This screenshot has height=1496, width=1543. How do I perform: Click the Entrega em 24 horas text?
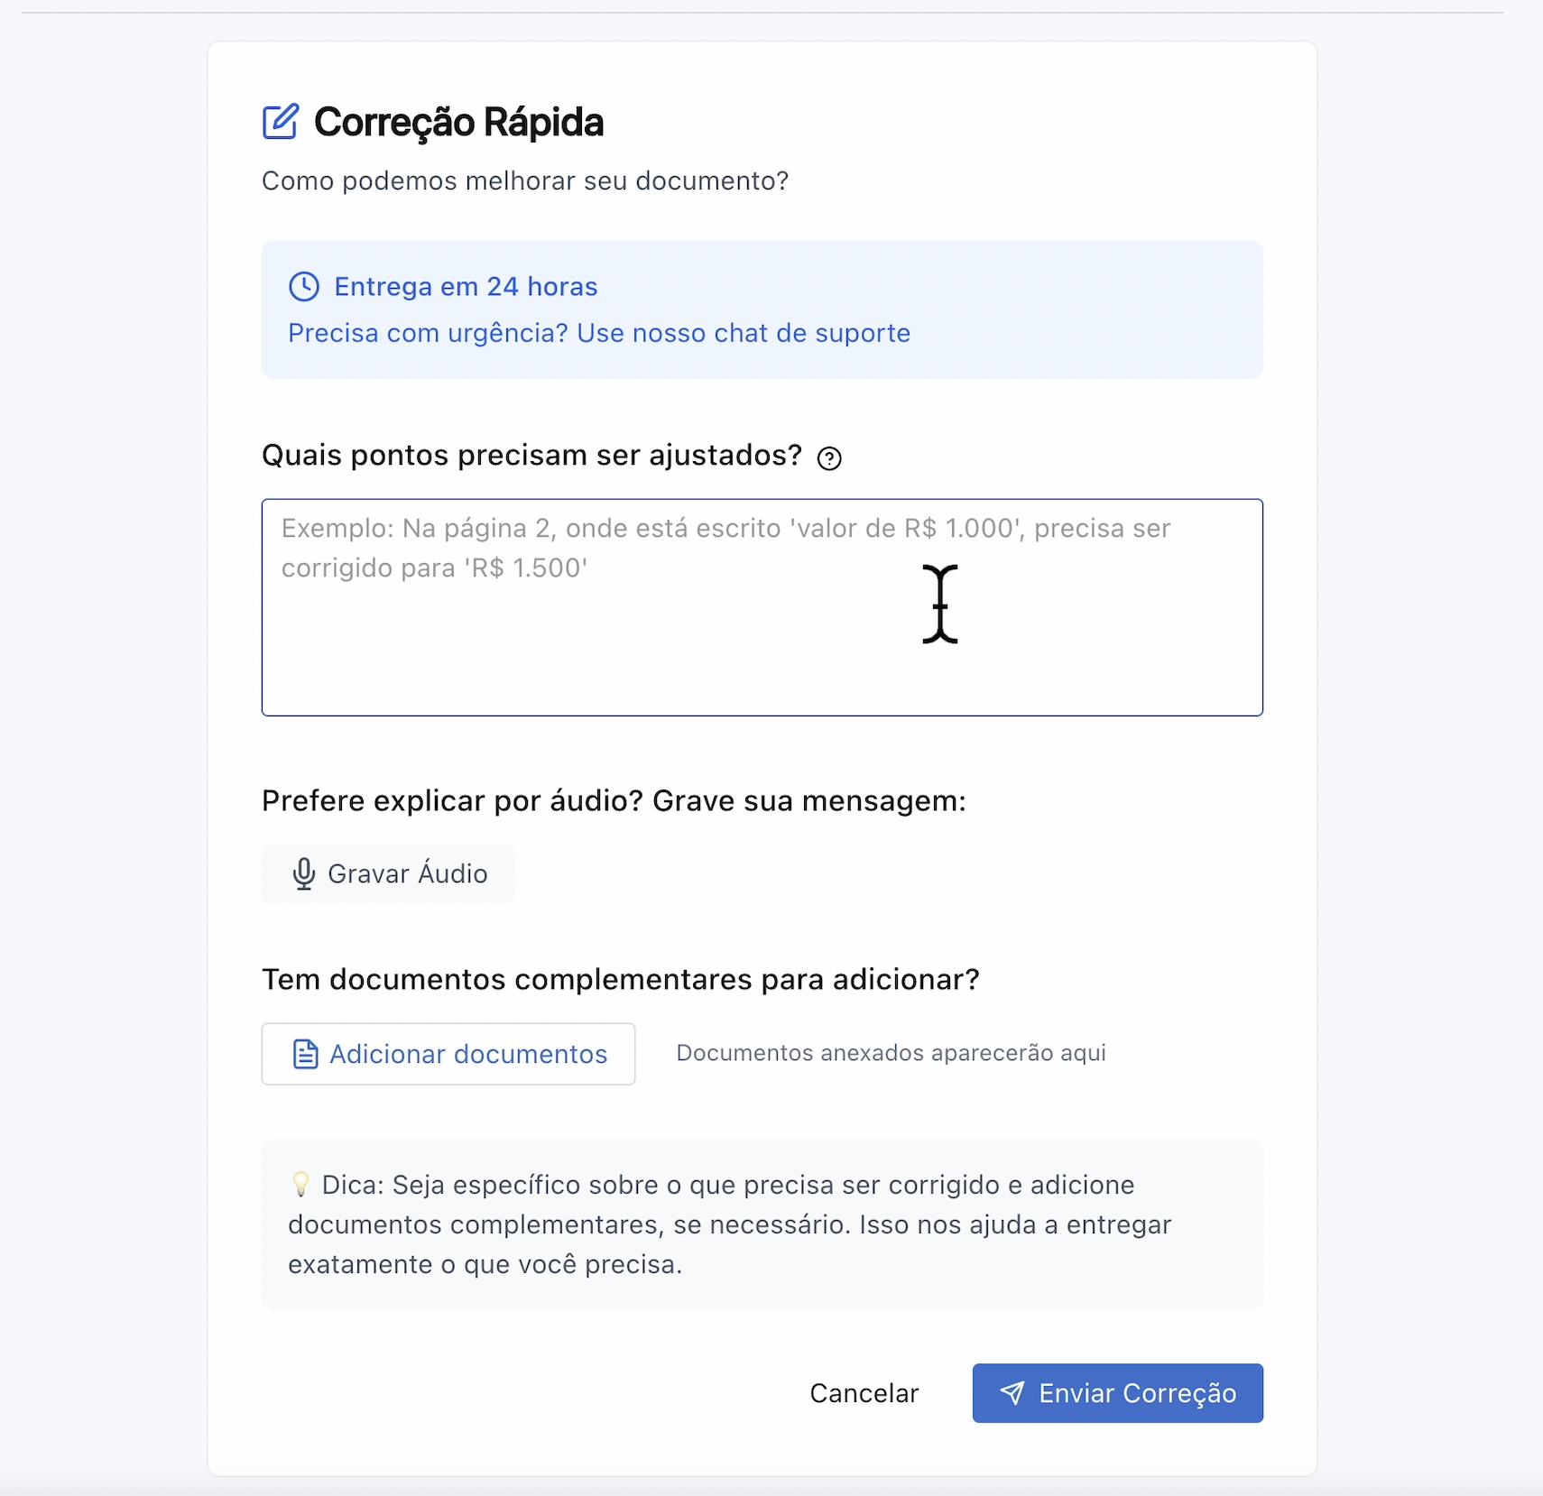pos(465,286)
